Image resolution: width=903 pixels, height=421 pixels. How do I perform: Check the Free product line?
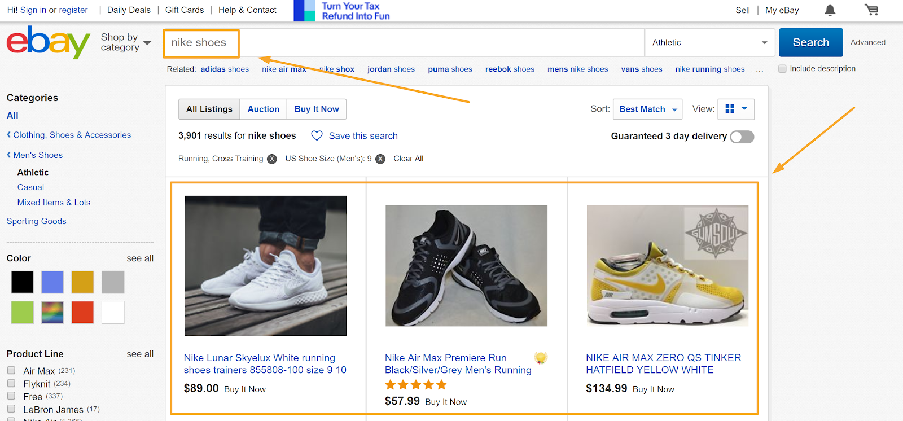pos(11,396)
